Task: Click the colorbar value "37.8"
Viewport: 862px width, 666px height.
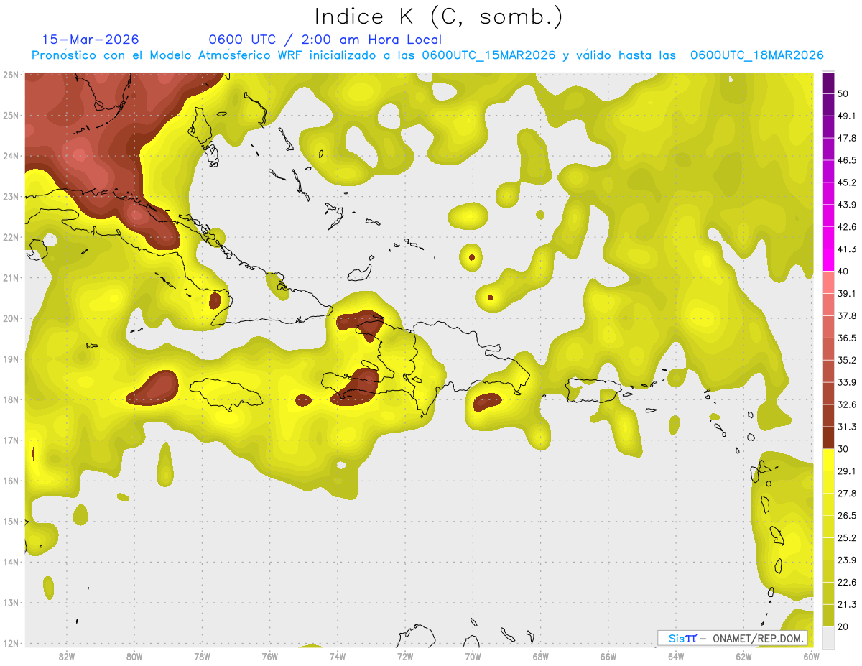Action: [x=847, y=315]
